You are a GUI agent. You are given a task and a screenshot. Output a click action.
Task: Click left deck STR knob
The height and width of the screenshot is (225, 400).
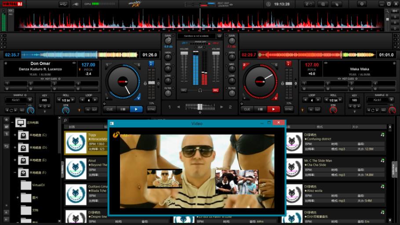(65, 111)
